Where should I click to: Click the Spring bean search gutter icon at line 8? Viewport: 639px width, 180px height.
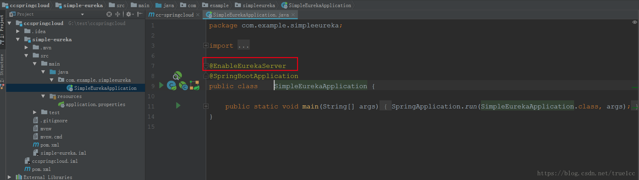177,76
